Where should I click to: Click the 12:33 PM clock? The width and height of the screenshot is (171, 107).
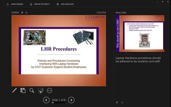pos(101,13)
